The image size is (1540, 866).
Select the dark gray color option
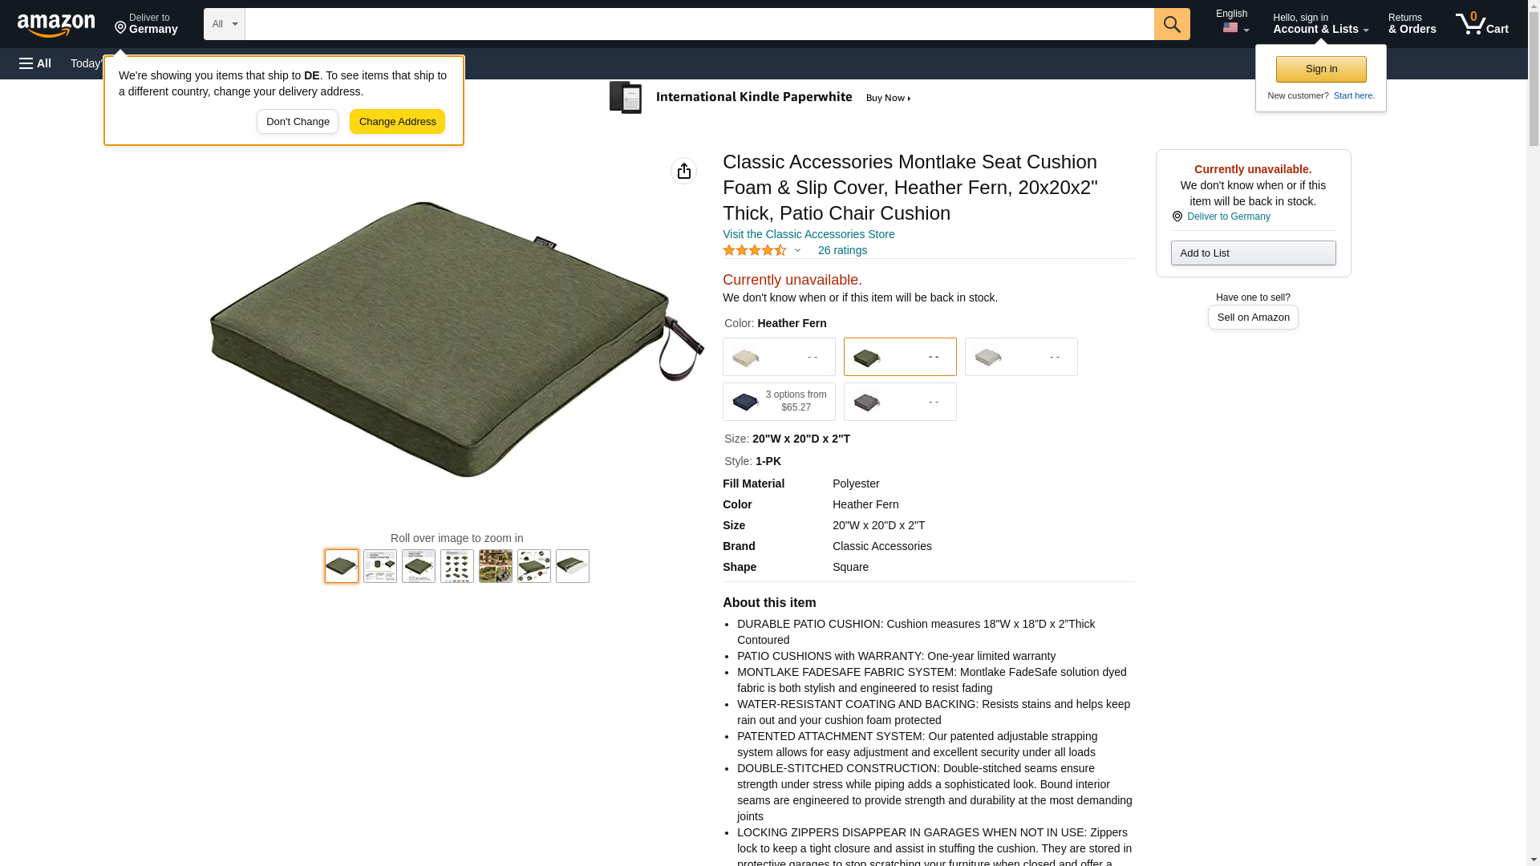900,402
